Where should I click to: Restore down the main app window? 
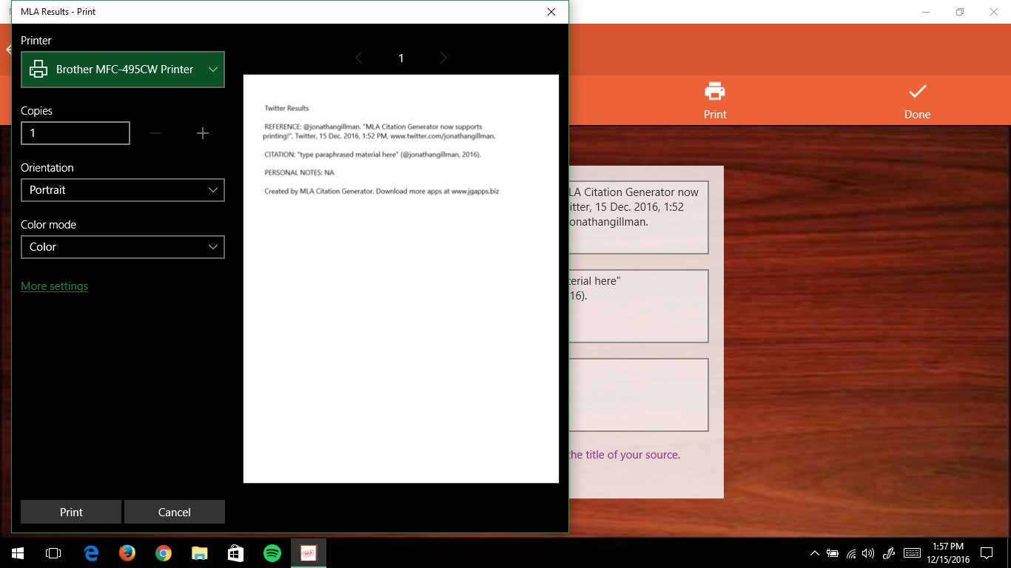tap(960, 12)
